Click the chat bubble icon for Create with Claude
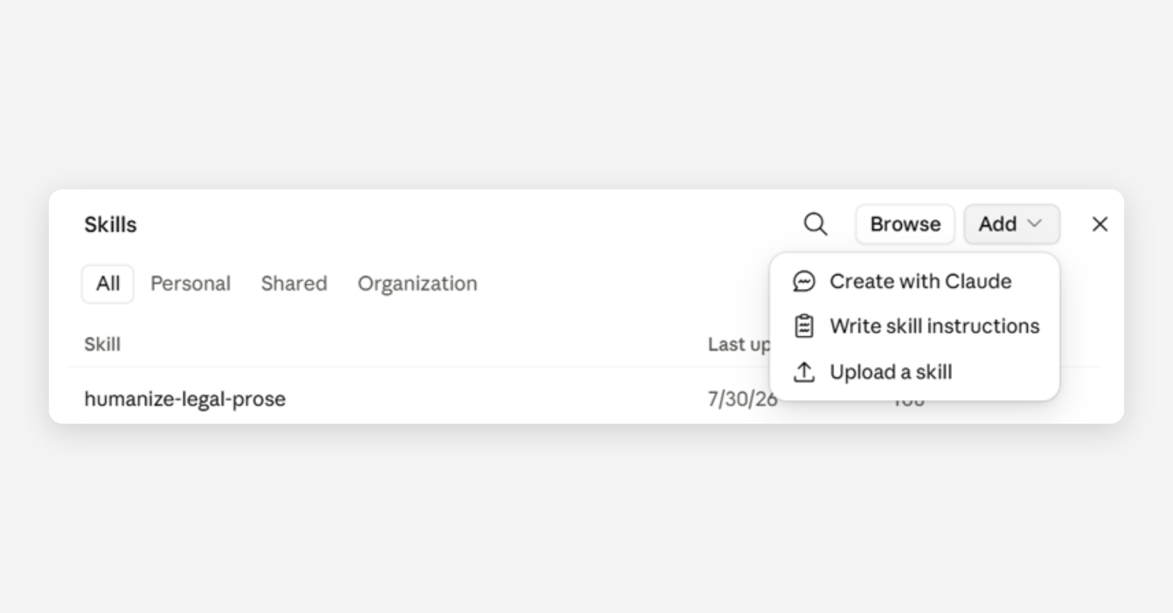This screenshot has width=1173, height=613. [x=804, y=282]
